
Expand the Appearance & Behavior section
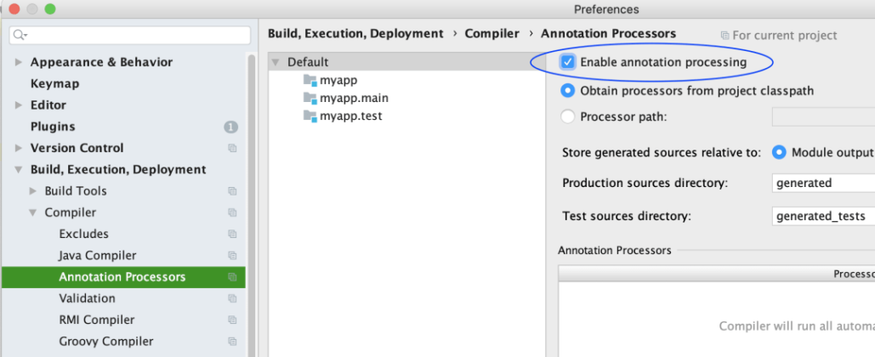point(19,62)
